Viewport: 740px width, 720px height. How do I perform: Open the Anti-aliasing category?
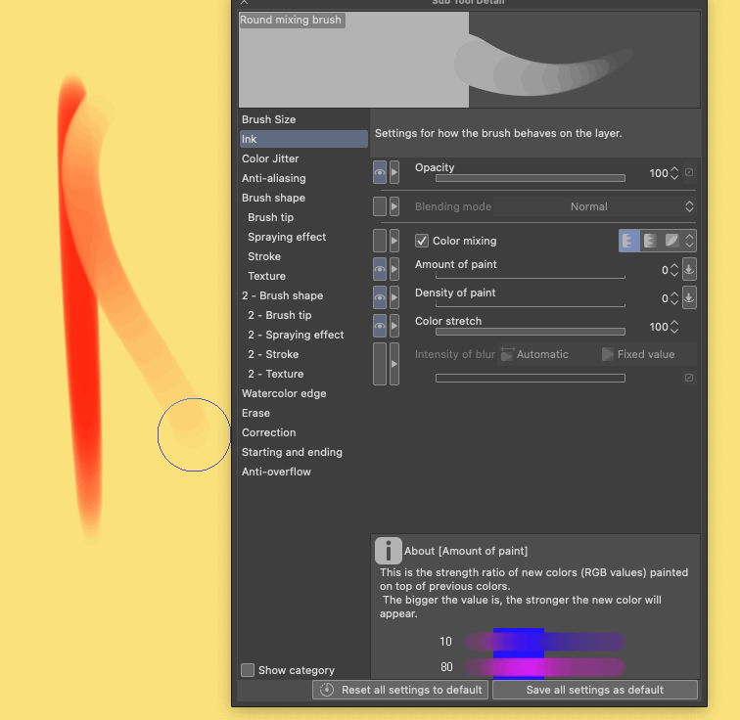point(303,178)
